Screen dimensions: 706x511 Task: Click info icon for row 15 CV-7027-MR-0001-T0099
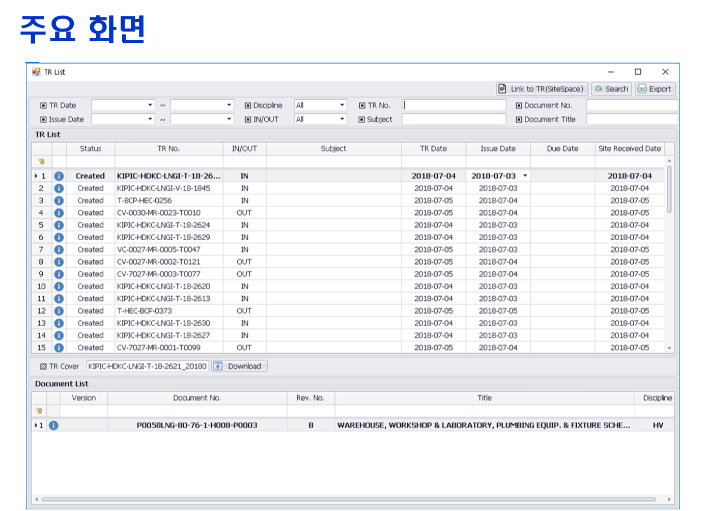(59, 348)
